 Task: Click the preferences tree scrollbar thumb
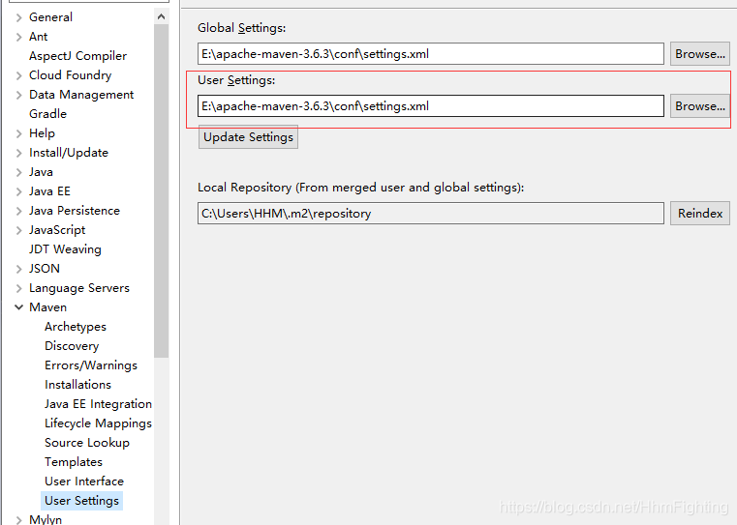[x=161, y=190]
